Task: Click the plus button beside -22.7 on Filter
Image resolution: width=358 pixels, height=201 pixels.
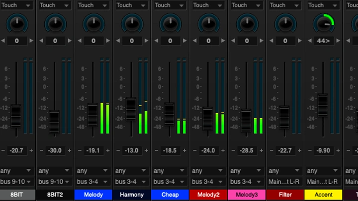Action: pyautogui.click(x=300, y=150)
